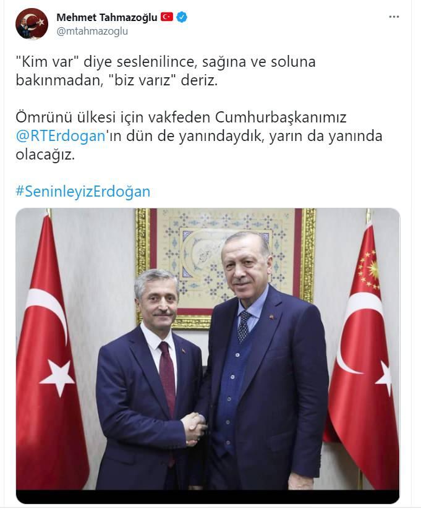Click the black bar beneath the photo
421x520 pixels.
[x=208, y=497]
